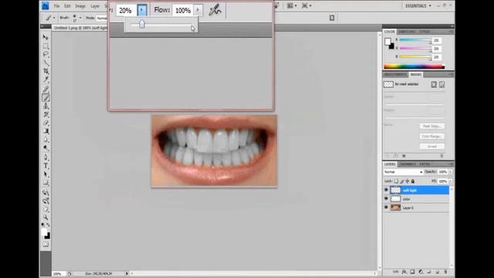Select the Gradient tool
494x278 pixels.
coord(46,131)
